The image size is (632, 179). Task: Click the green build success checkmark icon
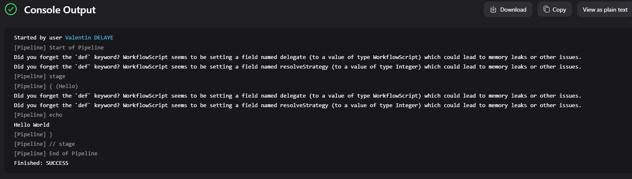click(x=11, y=10)
